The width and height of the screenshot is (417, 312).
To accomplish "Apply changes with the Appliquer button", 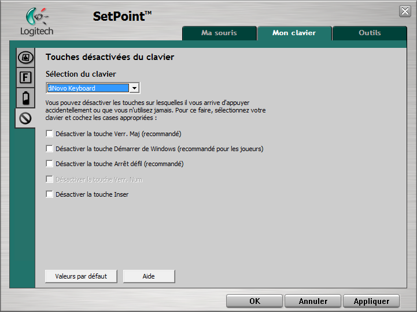I will 371,301.
